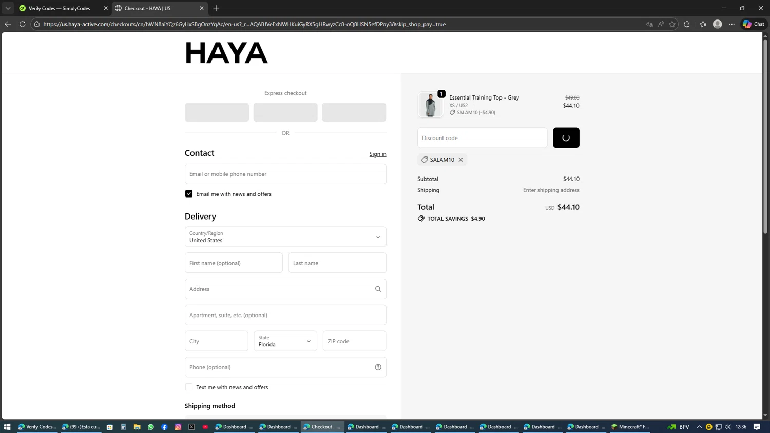View site information lock icon
The height and width of the screenshot is (433, 770).
coord(37,24)
